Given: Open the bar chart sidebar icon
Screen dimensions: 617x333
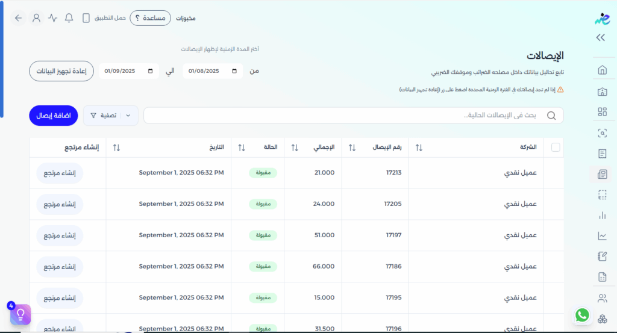Looking at the screenshot, I should (x=602, y=215).
